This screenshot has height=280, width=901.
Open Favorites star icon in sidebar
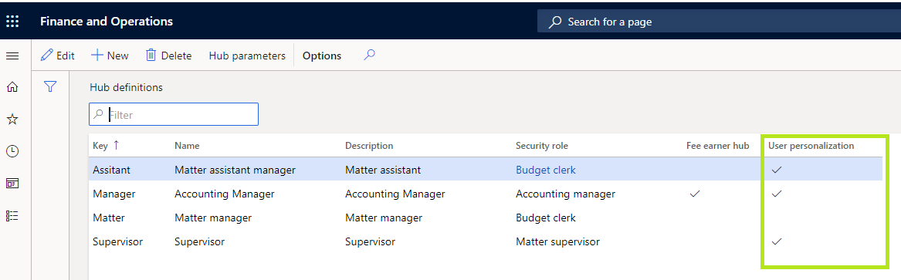coord(12,120)
